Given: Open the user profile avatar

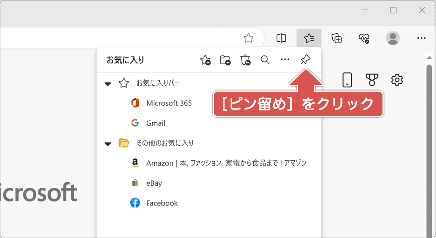Looking at the screenshot, I should (392, 38).
